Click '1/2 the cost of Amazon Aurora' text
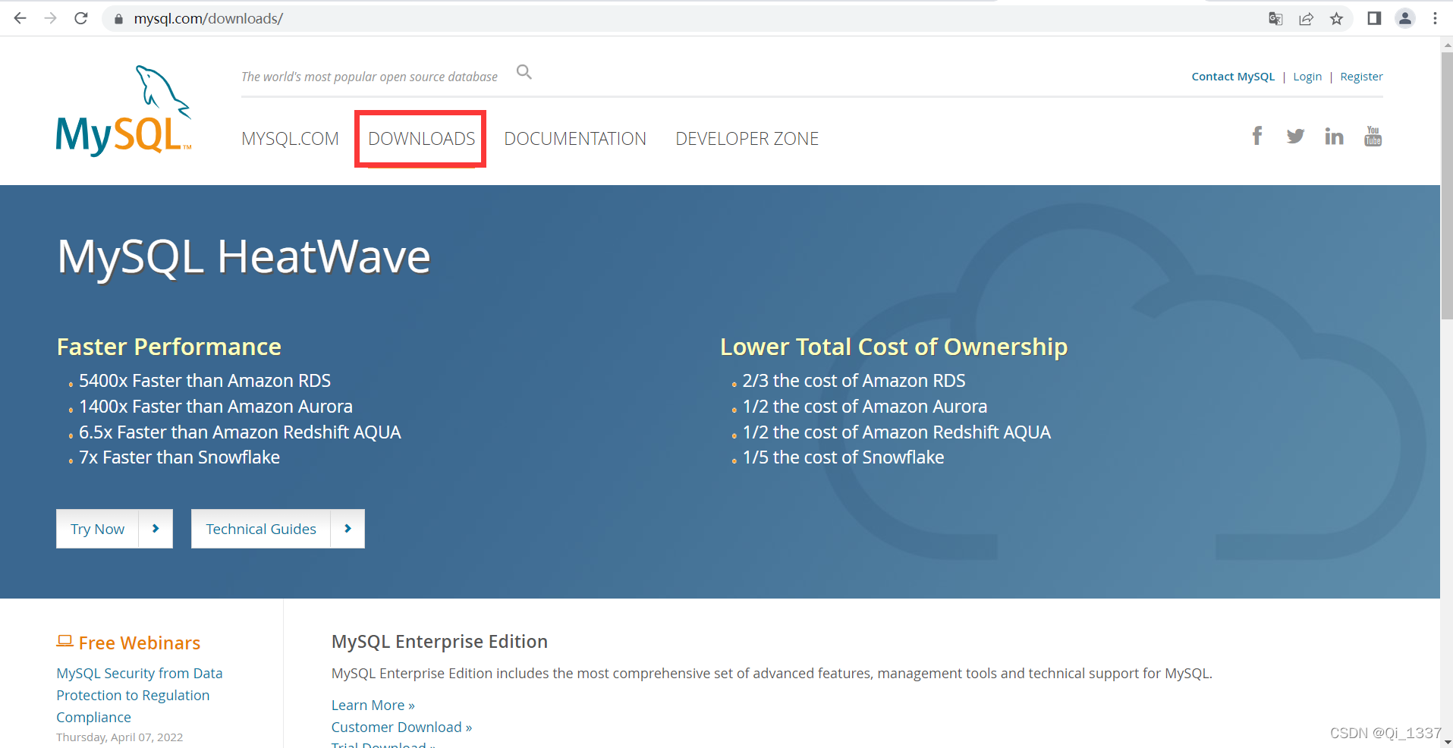 tap(865, 407)
